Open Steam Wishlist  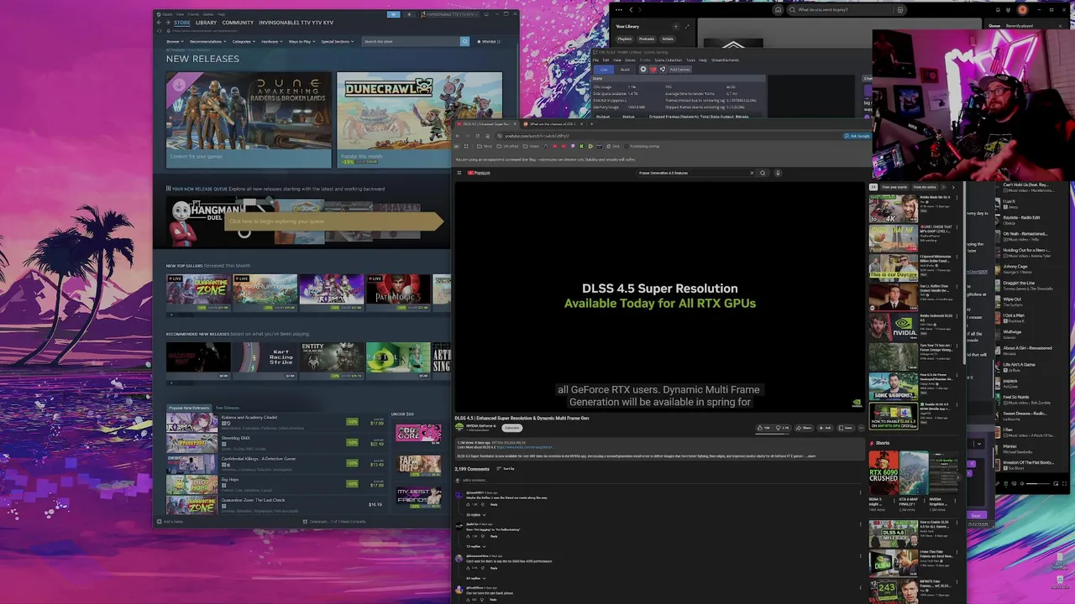(489, 41)
